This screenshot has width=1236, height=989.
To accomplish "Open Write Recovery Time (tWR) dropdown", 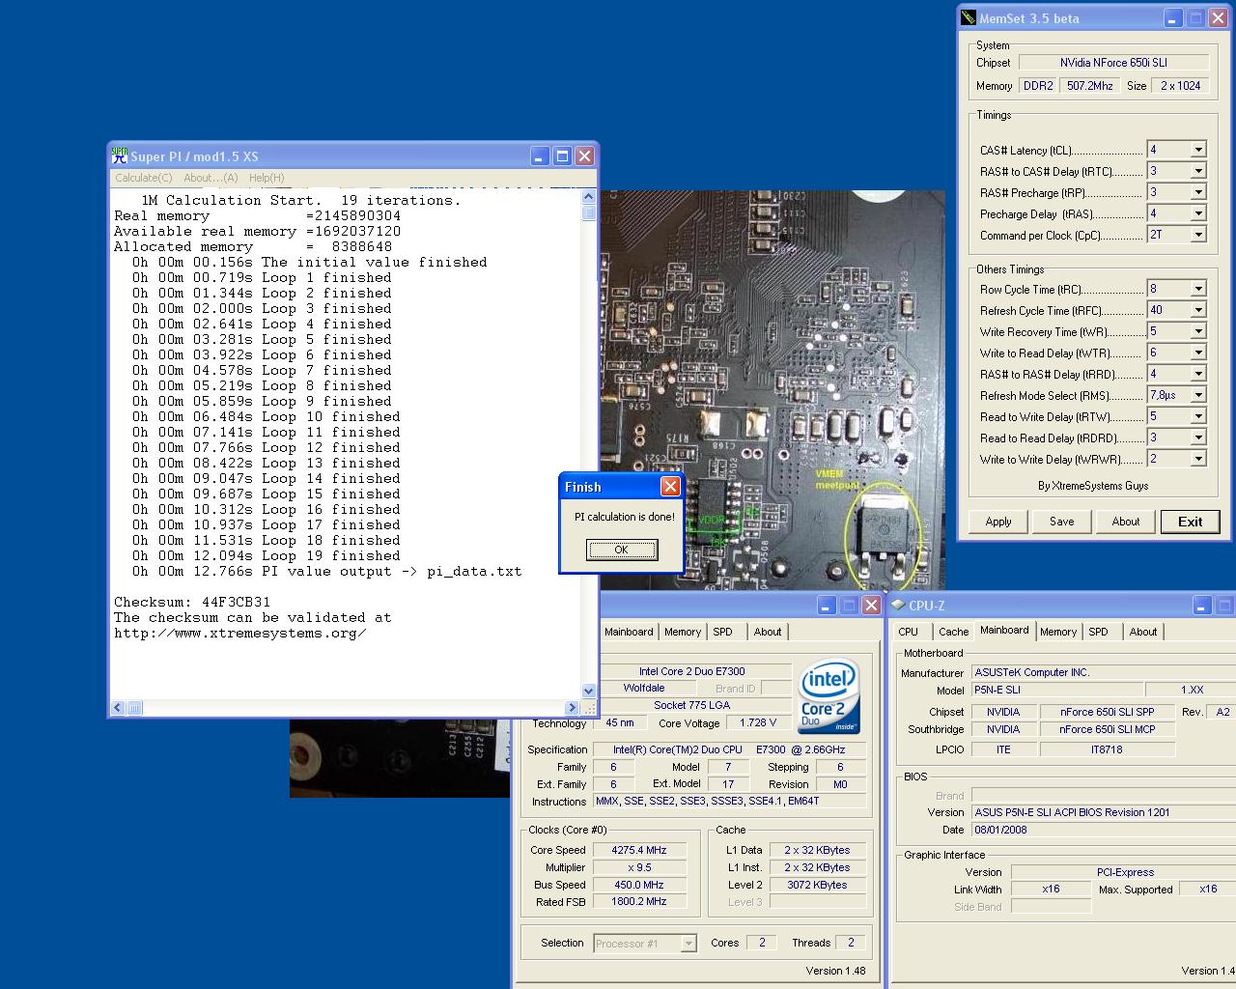I will pyautogui.click(x=1197, y=331).
